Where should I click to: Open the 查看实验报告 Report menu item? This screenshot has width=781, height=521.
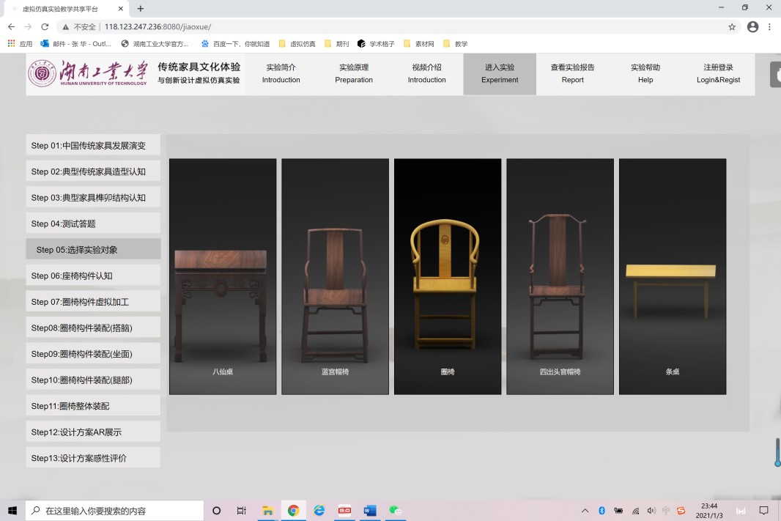pos(572,73)
